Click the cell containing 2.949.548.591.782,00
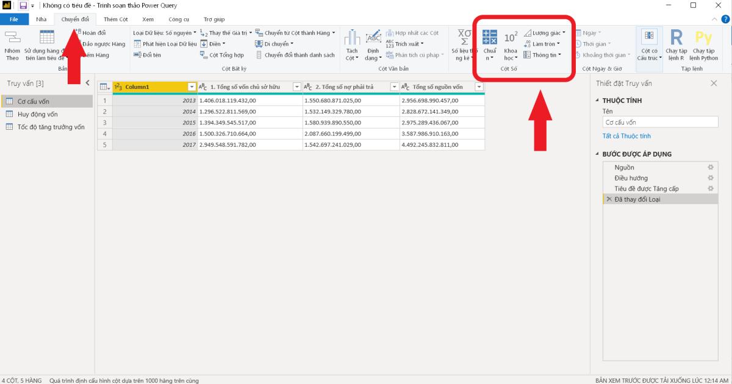This screenshot has height=384, width=732. (x=250, y=144)
